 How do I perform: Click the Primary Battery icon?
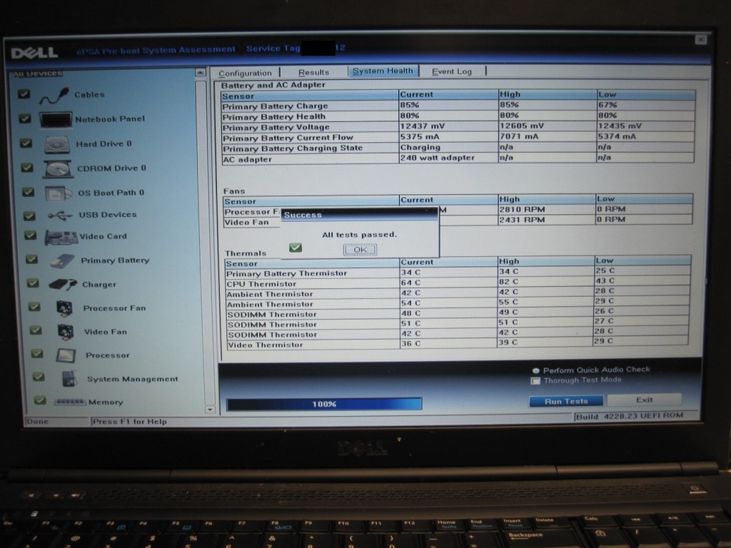[x=63, y=261]
